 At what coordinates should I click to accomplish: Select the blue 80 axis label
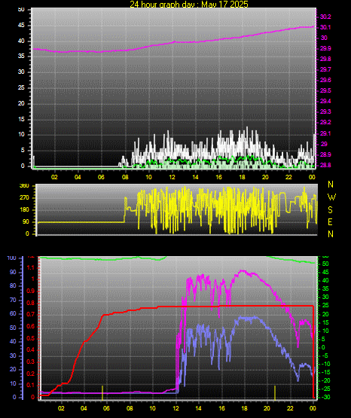coord(13,286)
